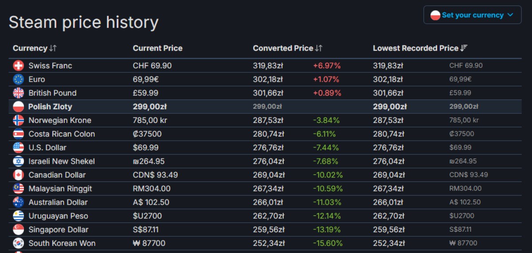Click the ₡37500 current price
The width and height of the screenshot is (532, 253).
pos(147,134)
